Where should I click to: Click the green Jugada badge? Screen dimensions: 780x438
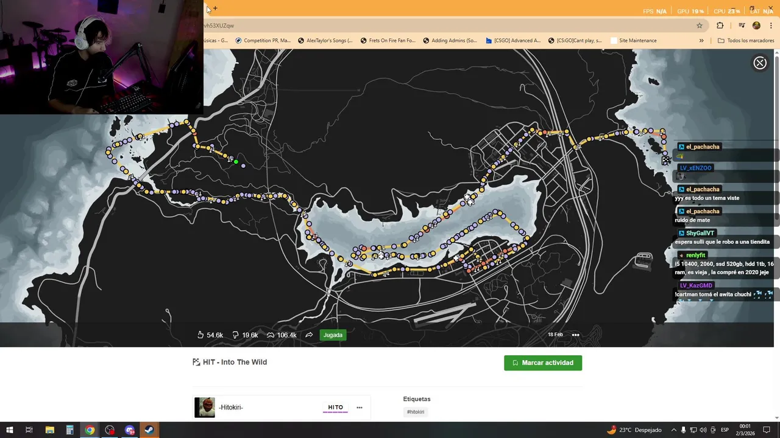pos(333,335)
